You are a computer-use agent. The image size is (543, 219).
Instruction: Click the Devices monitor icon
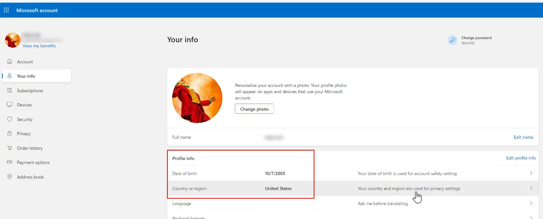pos(10,105)
